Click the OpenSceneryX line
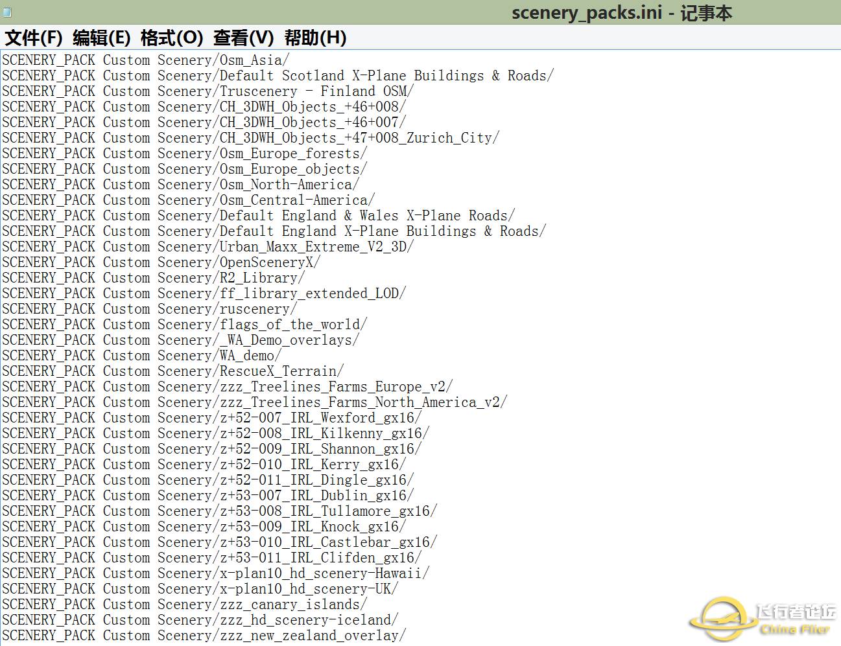Image resolution: width=841 pixels, height=646 pixels. click(x=161, y=262)
